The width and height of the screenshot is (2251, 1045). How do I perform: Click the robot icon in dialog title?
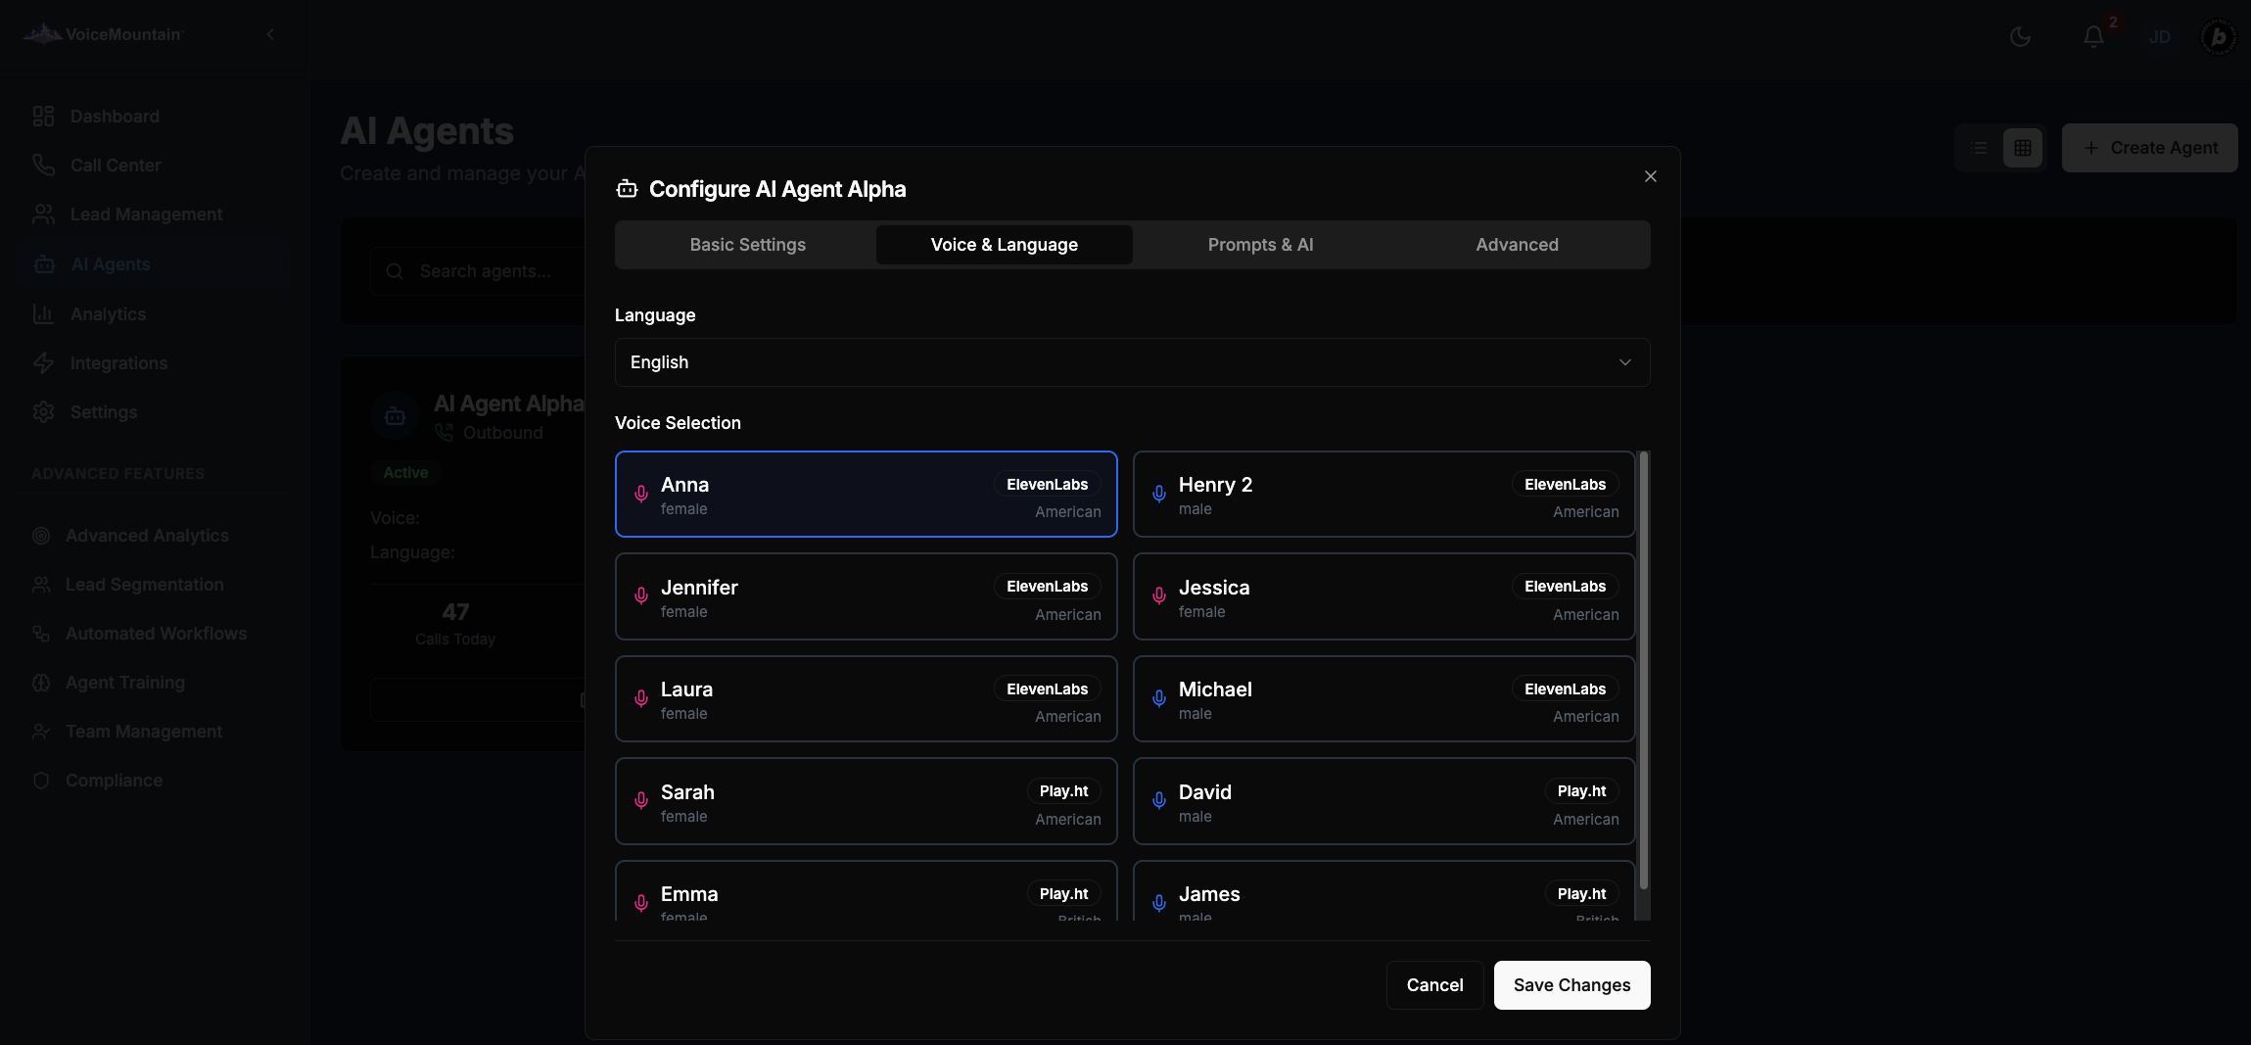(x=627, y=189)
